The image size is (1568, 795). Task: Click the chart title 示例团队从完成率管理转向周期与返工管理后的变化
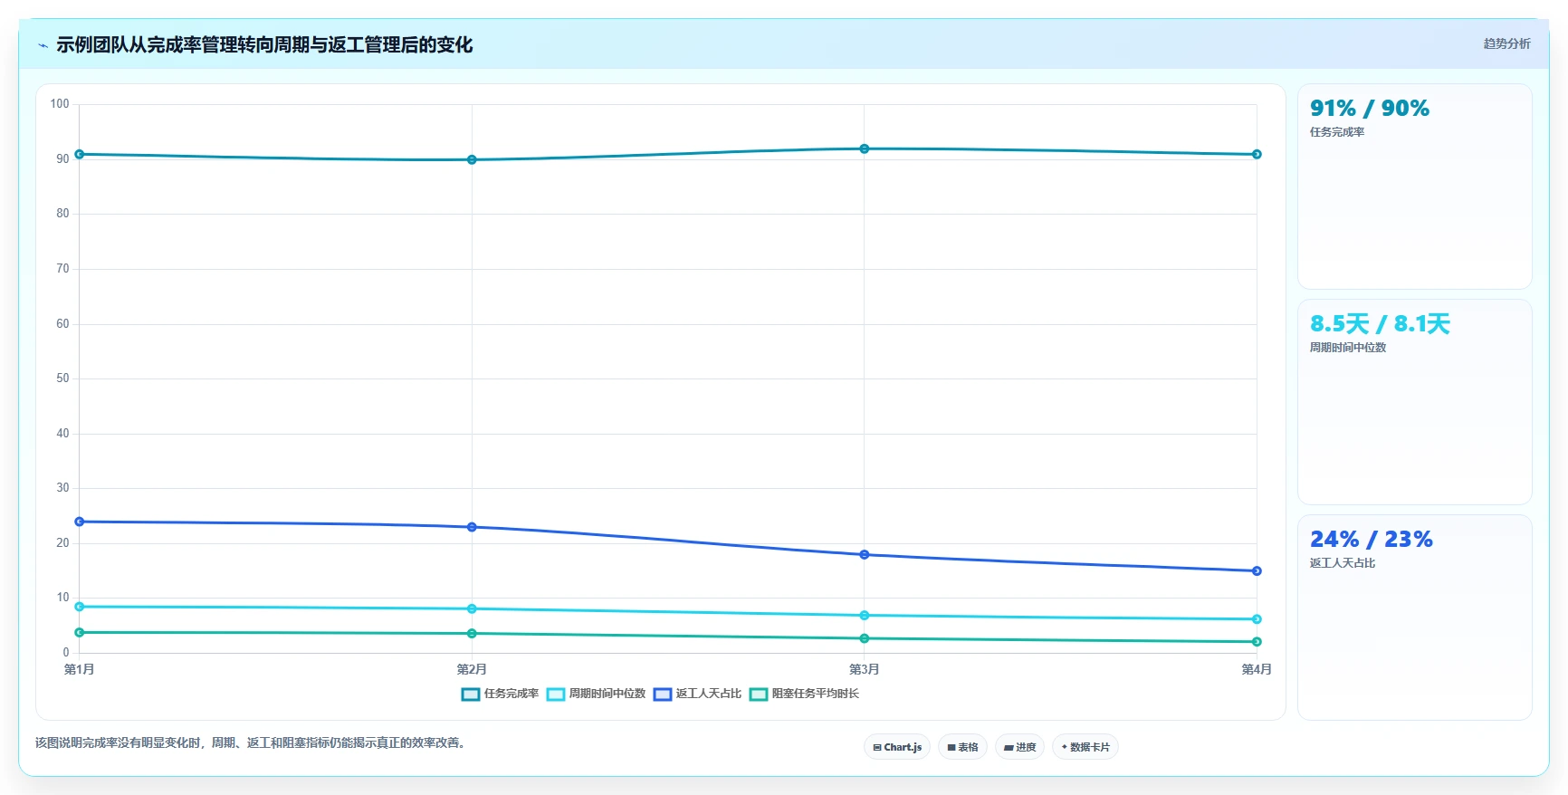click(x=264, y=45)
